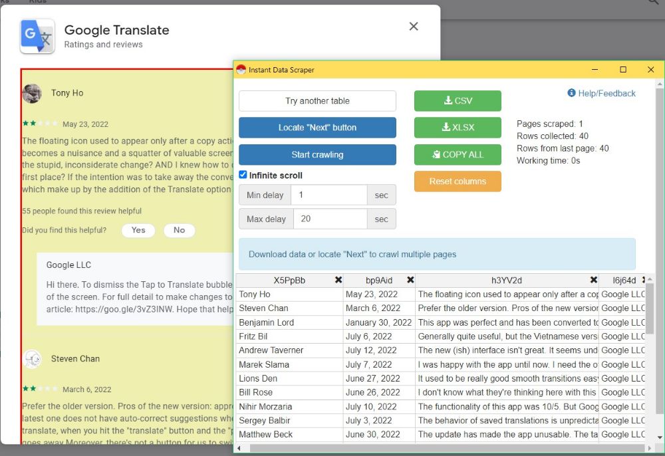
Task: Click Locate "Next" button
Action: (x=317, y=128)
